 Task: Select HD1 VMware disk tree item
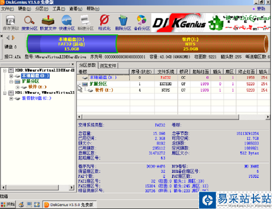pos(45,93)
